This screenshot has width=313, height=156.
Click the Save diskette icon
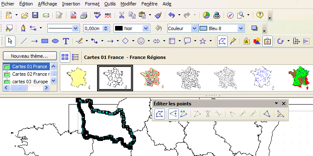35,15
